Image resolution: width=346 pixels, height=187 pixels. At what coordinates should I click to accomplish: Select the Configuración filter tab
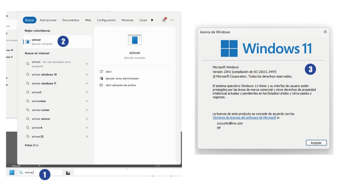pyautogui.click(x=106, y=20)
